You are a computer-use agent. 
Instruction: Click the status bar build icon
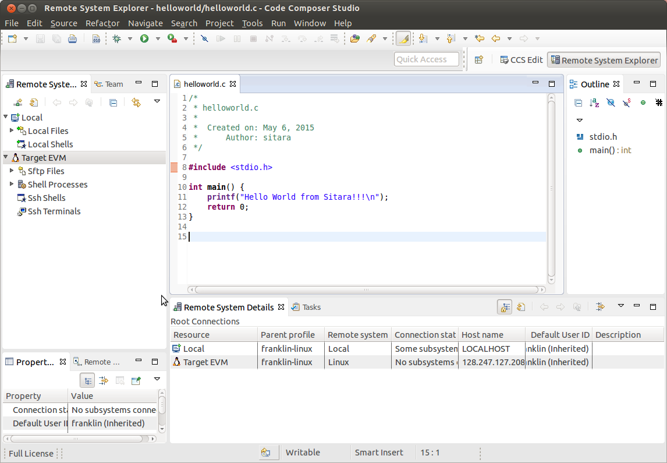(266, 453)
